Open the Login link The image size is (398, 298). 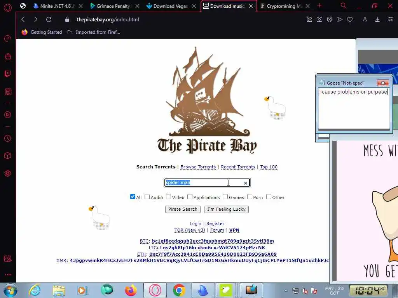196,223
